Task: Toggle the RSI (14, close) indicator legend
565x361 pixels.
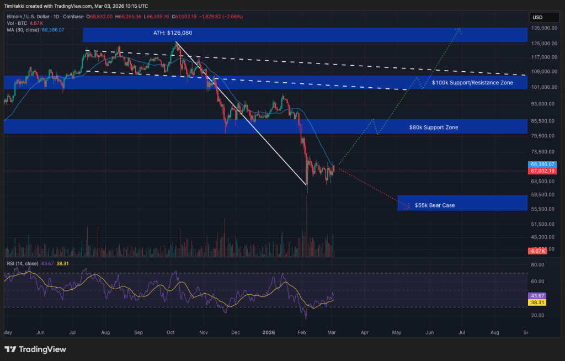Action: pyautogui.click(x=22, y=264)
